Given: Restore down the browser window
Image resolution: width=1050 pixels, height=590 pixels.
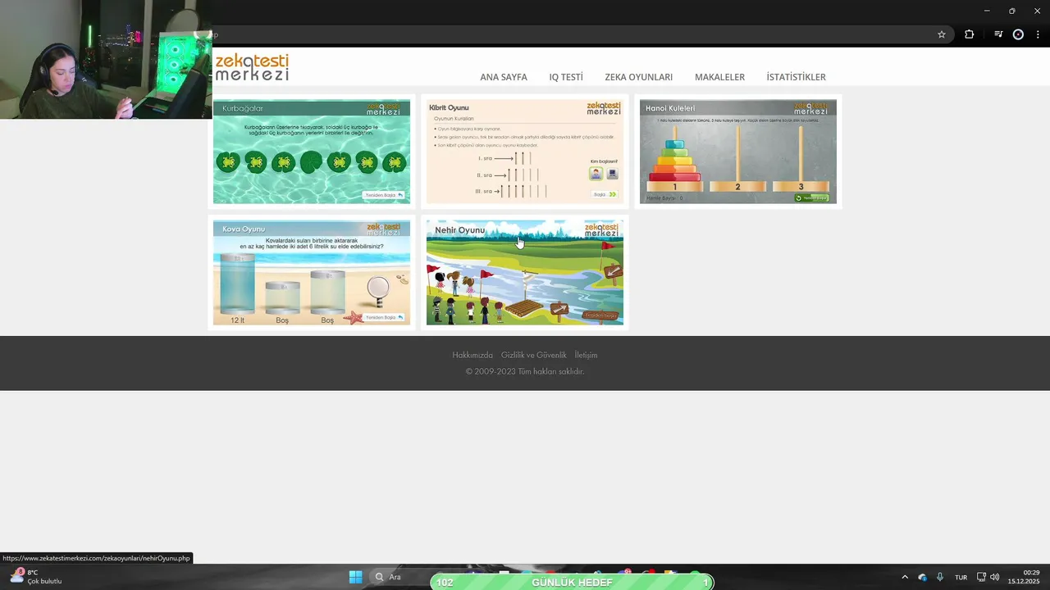Looking at the screenshot, I should click(1011, 11).
